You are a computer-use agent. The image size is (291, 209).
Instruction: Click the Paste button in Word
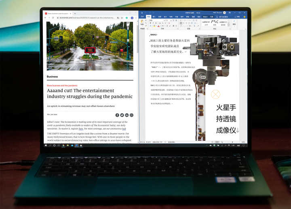[142, 23]
